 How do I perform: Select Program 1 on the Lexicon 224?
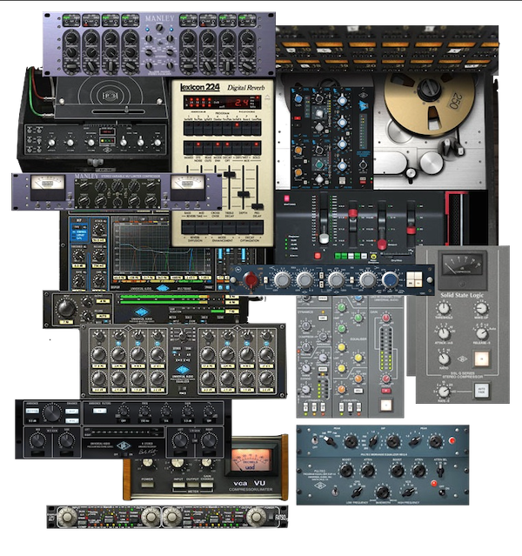point(188,128)
